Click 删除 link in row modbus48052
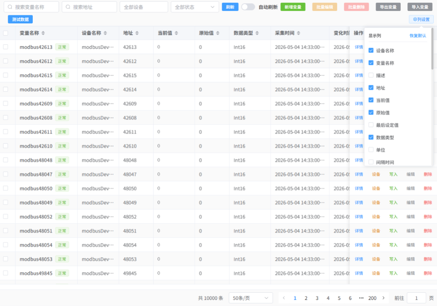Screen dimensions: 437x306 [428, 217]
